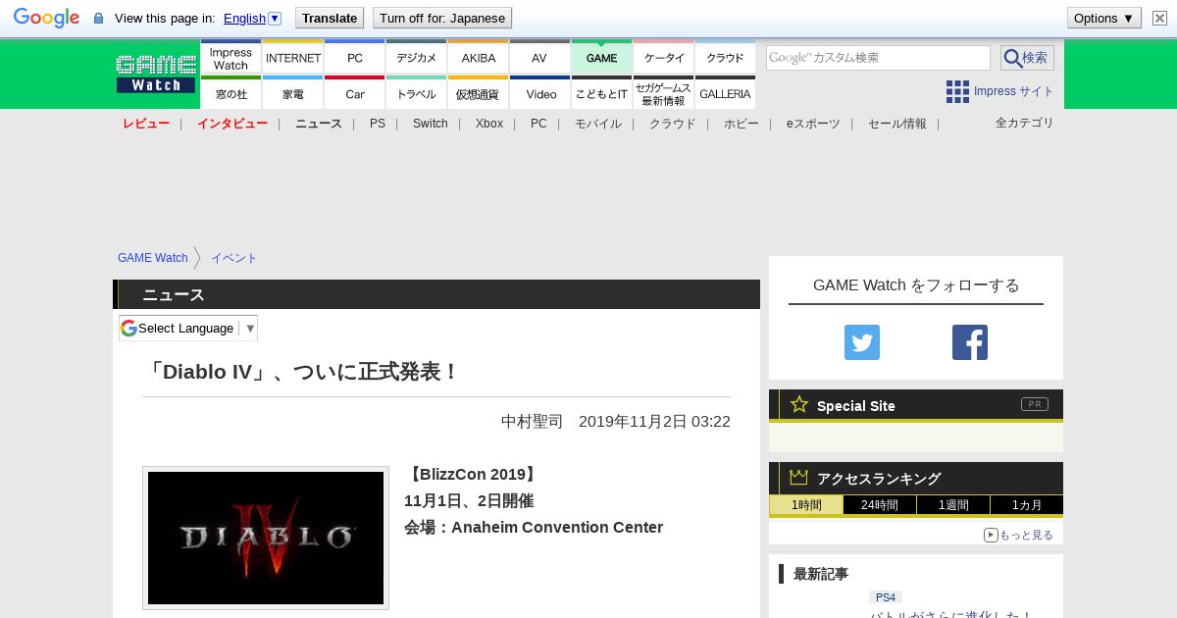
Task: Open the こどもとIT tab
Action: coord(602,93)
